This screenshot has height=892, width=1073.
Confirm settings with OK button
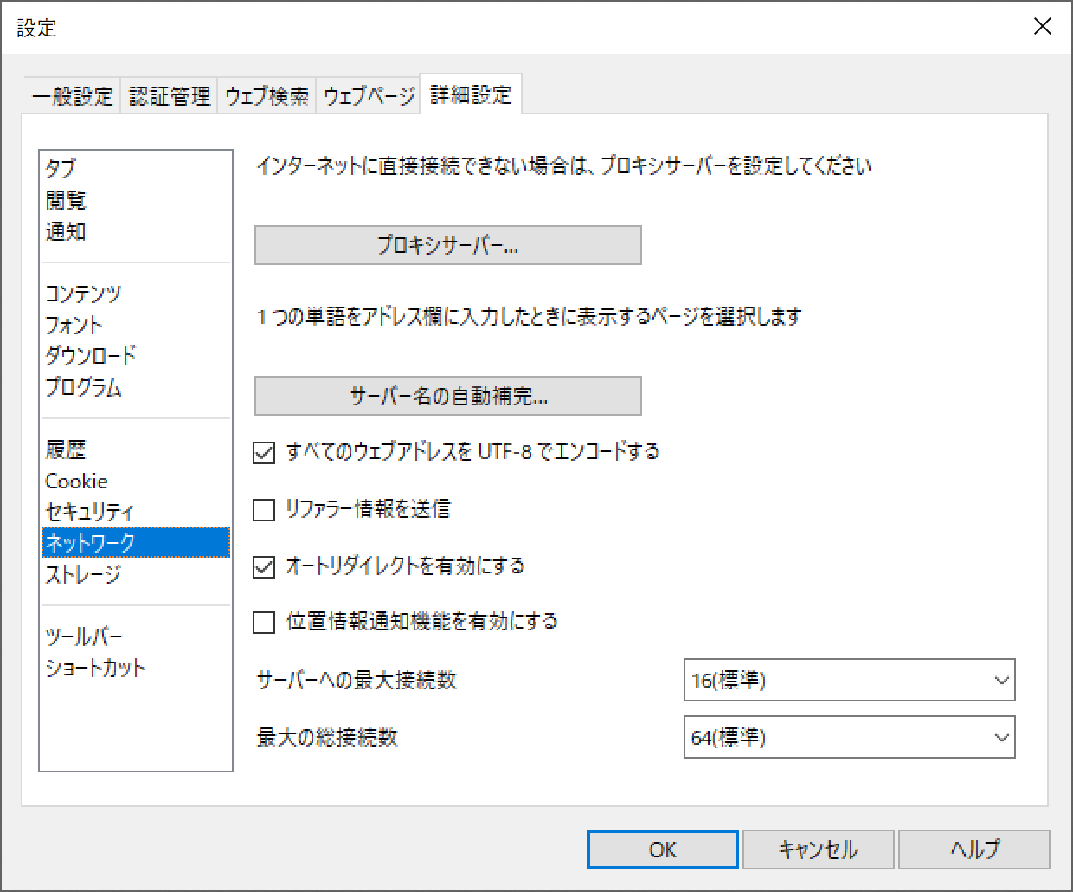(662, 850)
